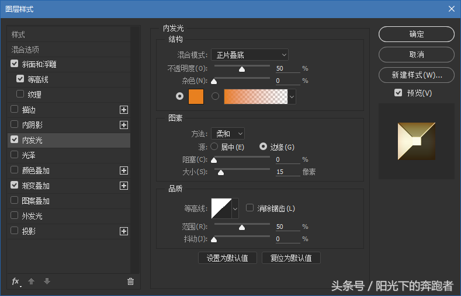Screen dimensions: 461x296
Task: Choose 边缘(G) as the glow source
Action: click(263, 146)
